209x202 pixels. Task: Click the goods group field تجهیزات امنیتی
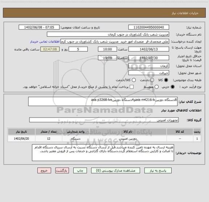[x=104, y=120]
